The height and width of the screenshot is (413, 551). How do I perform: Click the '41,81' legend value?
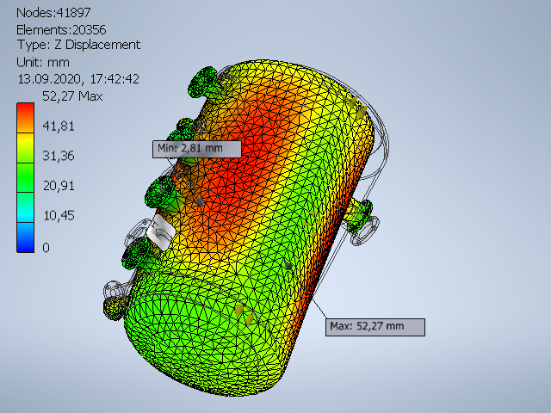[x=59, y=126]
